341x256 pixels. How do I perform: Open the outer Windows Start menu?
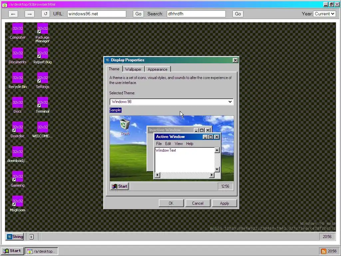(x=12, y=251)
